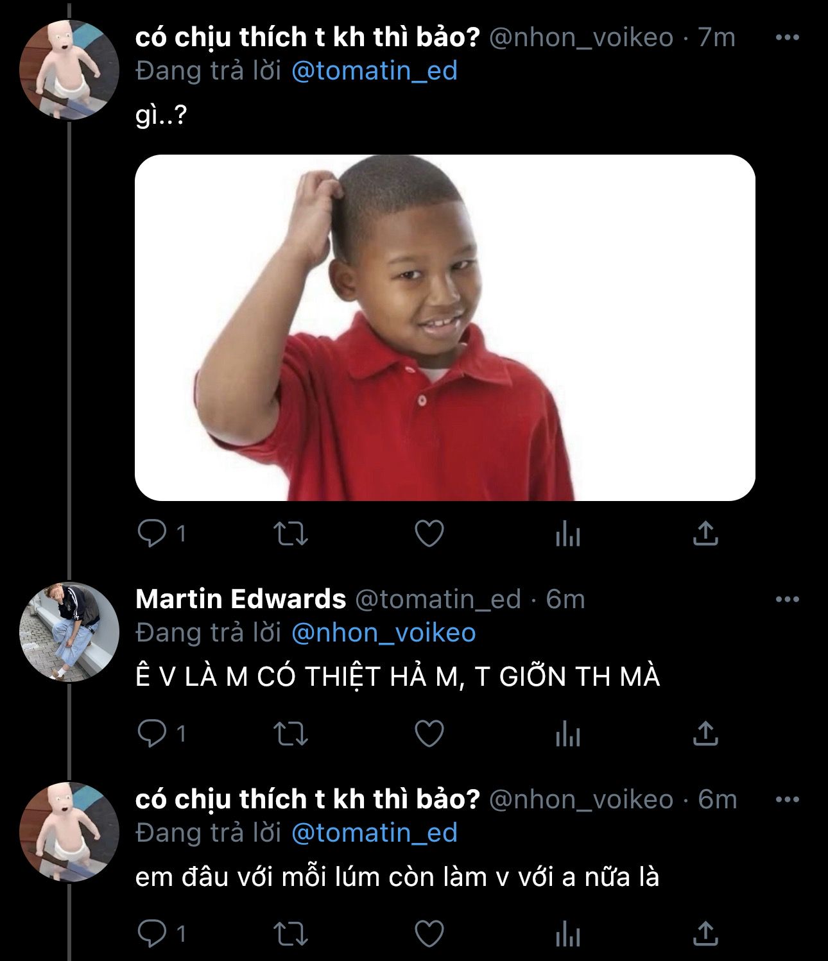Like Martin Edwards' all-caps reply
The height and width of the screenshot is (961, 828).
(429, 733)
